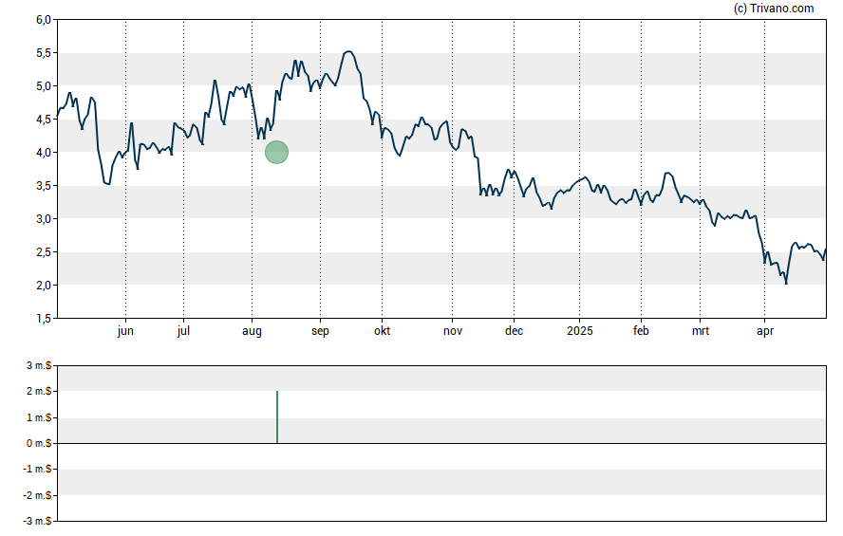This screenshot has height=536, width=843.
Task: Click the green insider transaction circle marker
Action: [276, 152]
